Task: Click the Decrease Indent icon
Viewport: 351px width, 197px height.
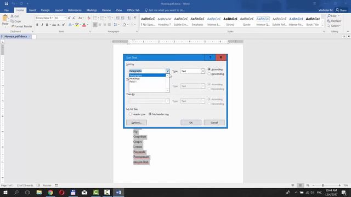Action: [118, 18]
